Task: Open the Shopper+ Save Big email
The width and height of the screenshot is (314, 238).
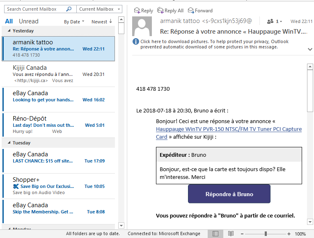Action: click(58, 186)
